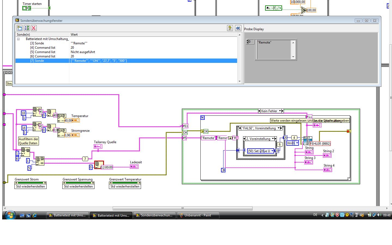Click the block diagram horizontal scrollbar thumb
392x245 pixels.
pos(182,208)
